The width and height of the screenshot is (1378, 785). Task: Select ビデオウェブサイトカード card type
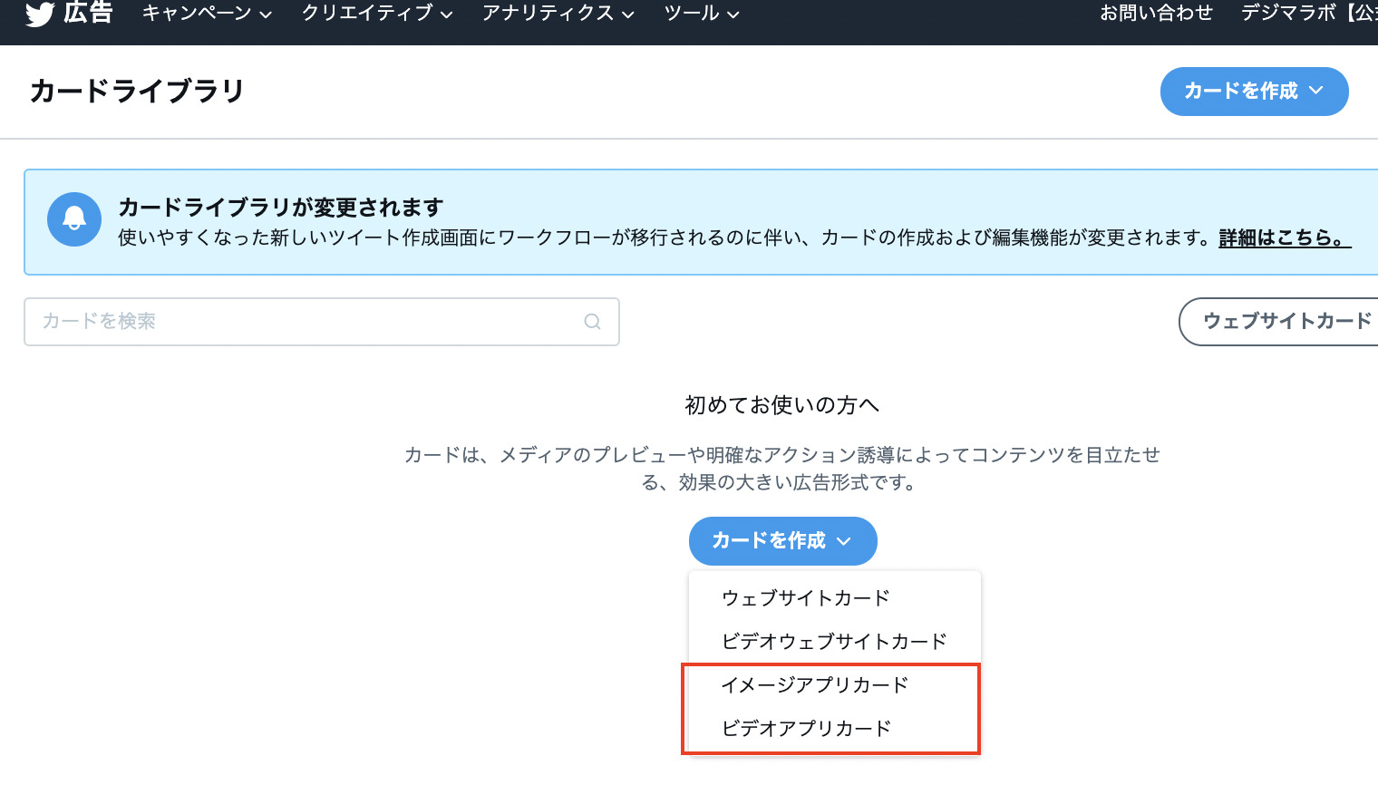tap(833, 641)
